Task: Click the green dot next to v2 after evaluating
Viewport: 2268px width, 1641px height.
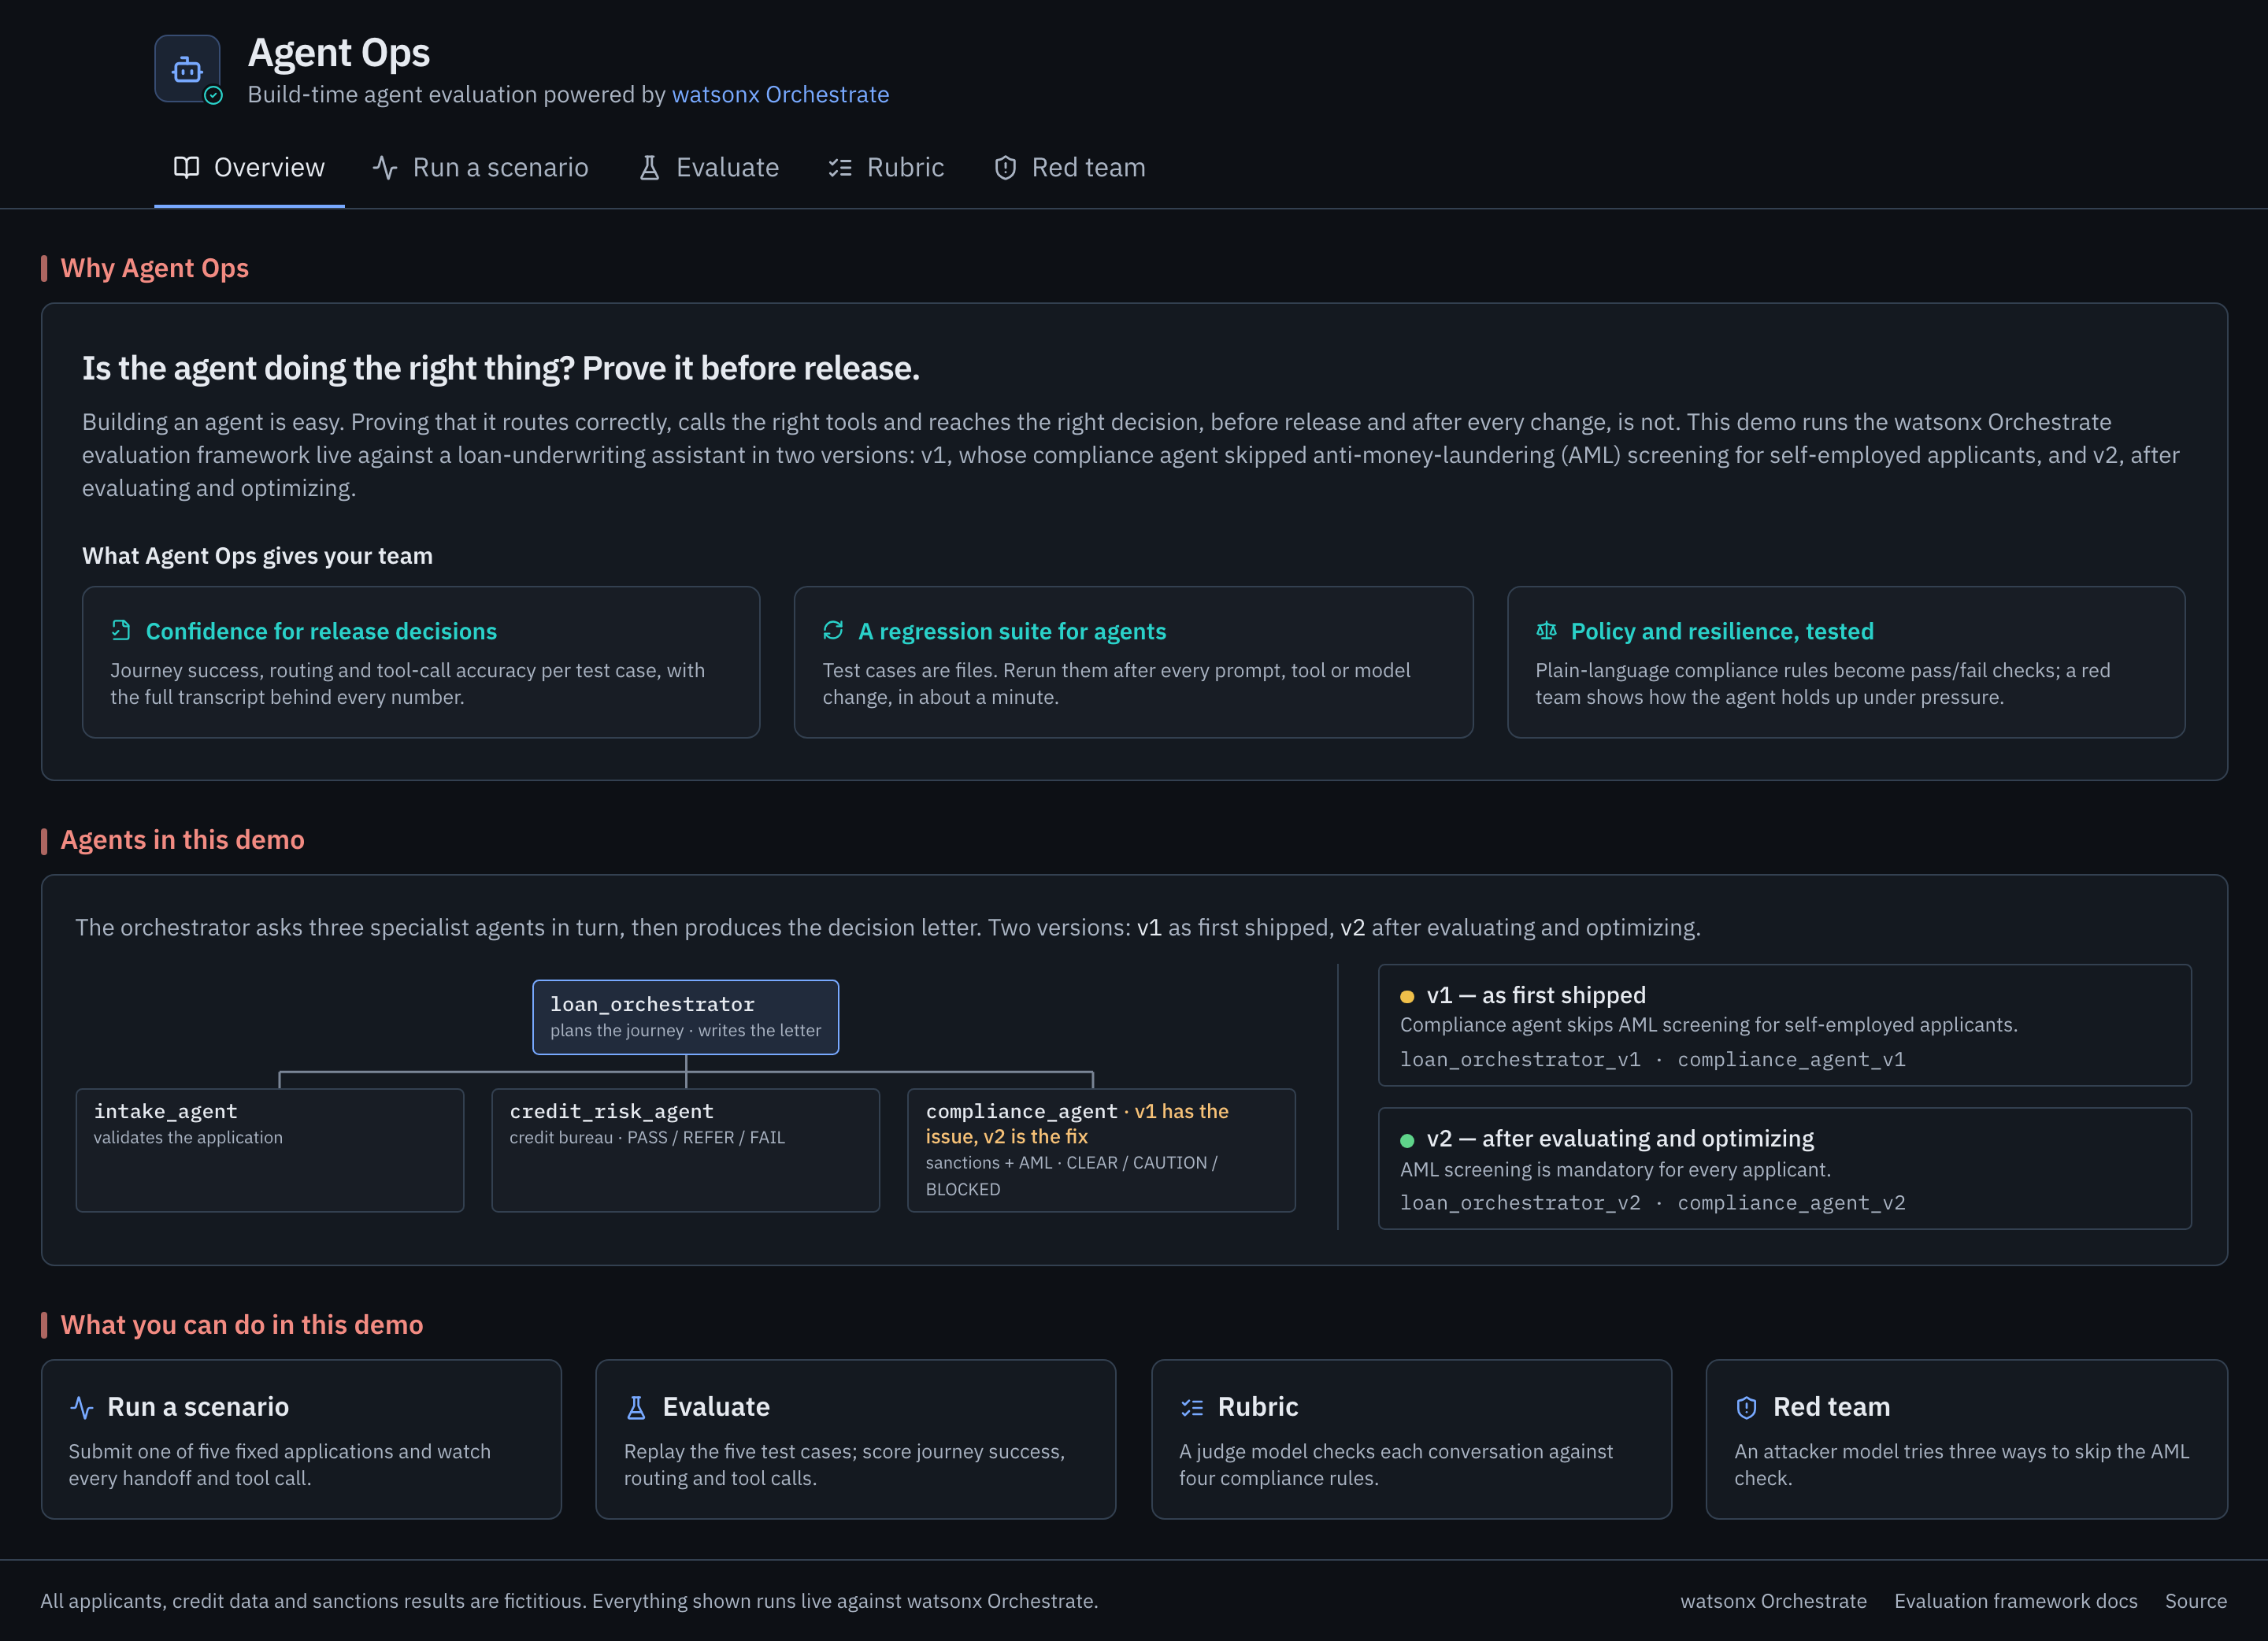Action: (x=1407, y=1140)
